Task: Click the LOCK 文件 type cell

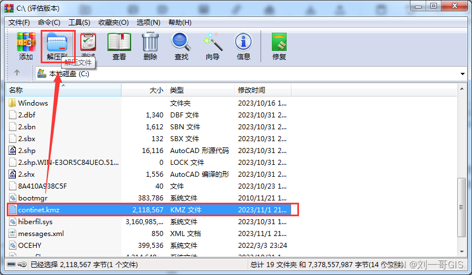Action: [187, 162]
